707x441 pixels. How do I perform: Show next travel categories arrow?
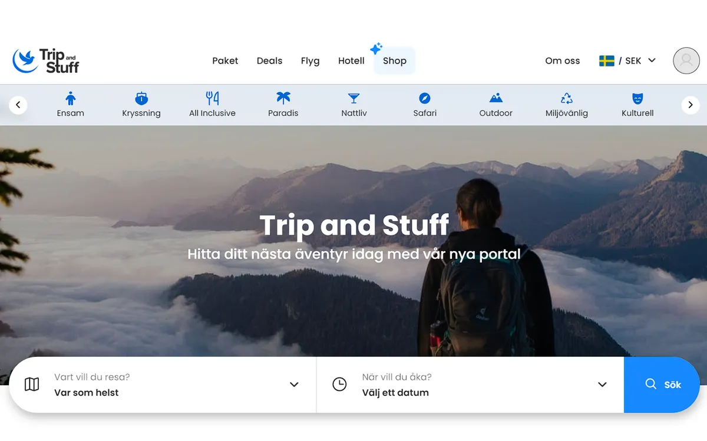pyautogui.click(x=691, y=105)
